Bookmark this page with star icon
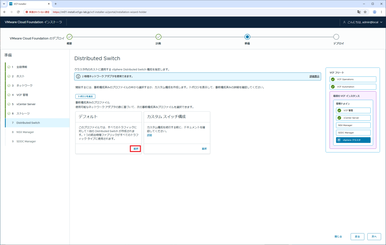Screen dimensions: 386x245 pyautogui.click(x=365, y=12)
